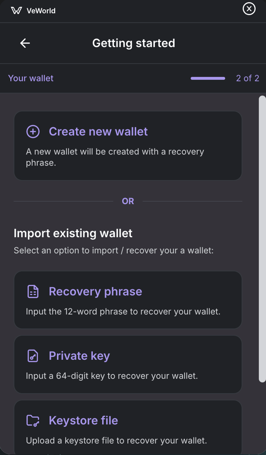Go back with the left arrow
The height and width of the screenshot is (455, 266).
[25, 43]
